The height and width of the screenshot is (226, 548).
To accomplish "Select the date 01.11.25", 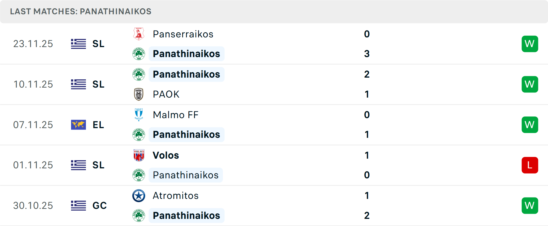I will [33, 165].
